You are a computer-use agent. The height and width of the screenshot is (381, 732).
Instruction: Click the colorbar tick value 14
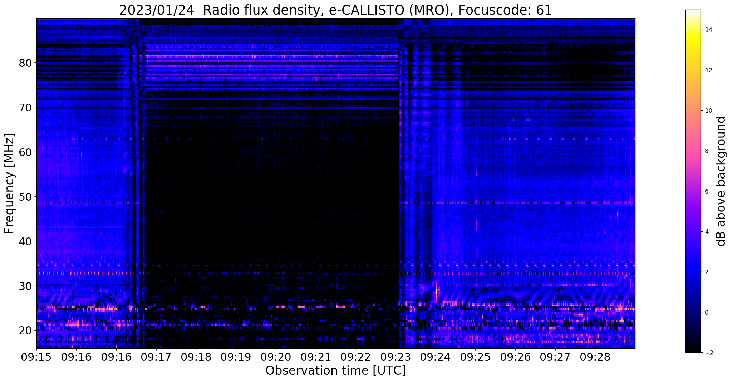(x=708, y=30)
